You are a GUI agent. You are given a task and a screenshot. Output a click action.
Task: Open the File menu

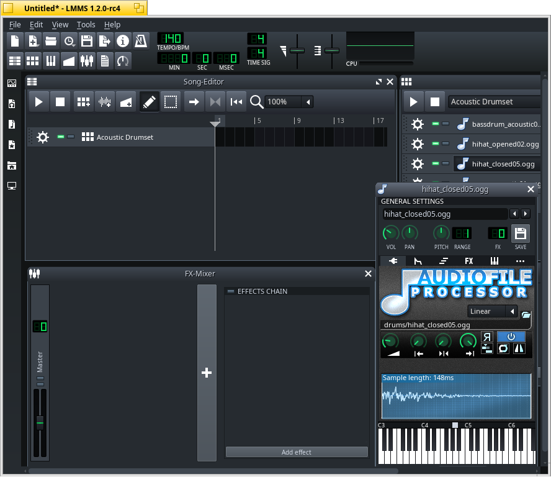(15, 25)
